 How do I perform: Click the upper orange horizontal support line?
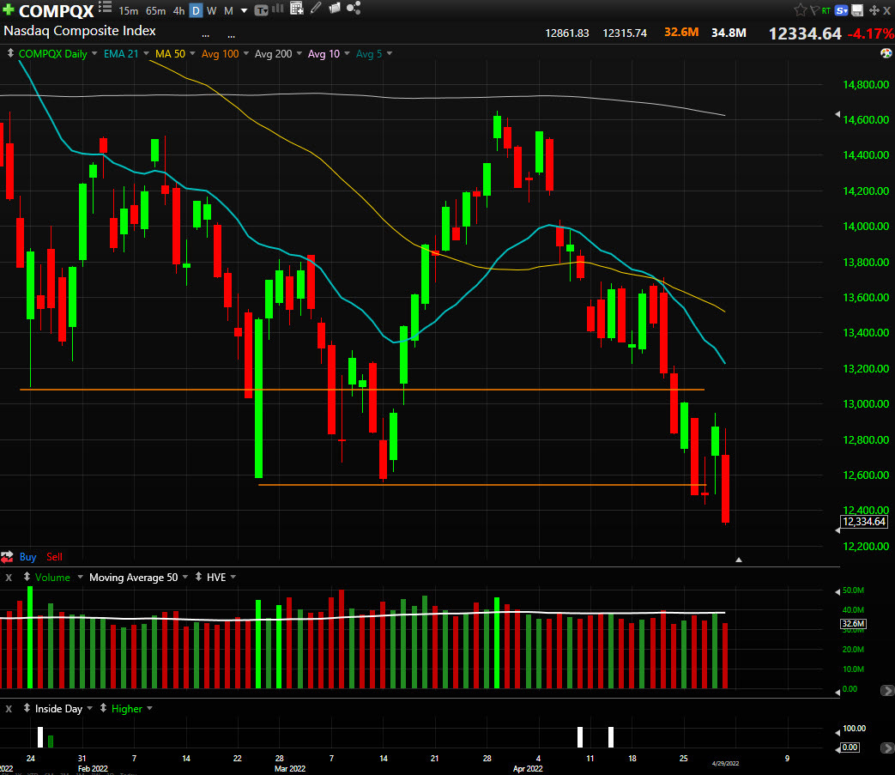click(x=362, y=389)
